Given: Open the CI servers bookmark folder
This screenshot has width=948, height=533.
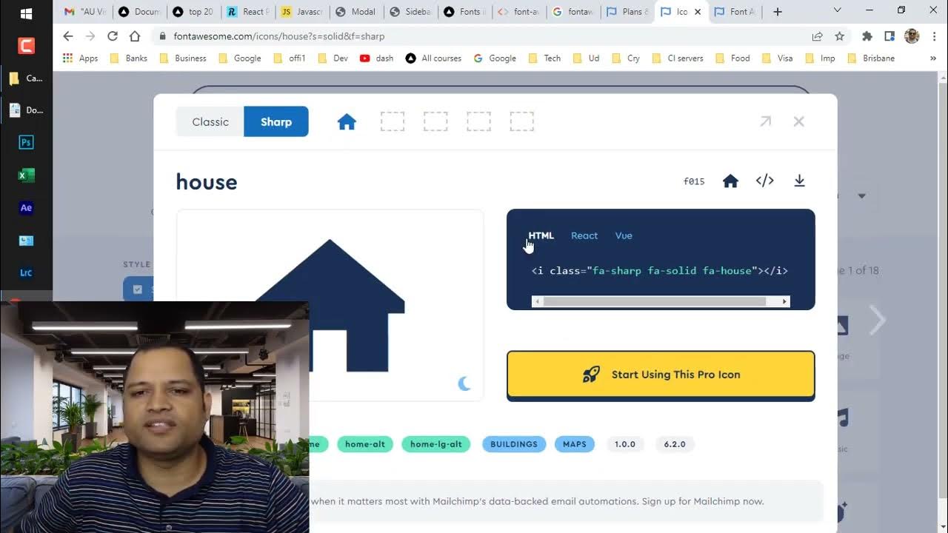Looking at the screenshot, I should (678, 58).
